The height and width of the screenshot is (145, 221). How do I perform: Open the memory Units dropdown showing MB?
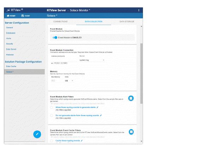pos(69,81)
